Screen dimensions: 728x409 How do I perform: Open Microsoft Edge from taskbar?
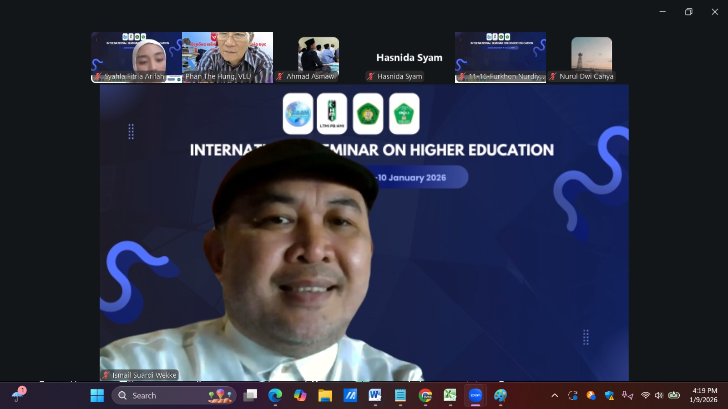(x=275, y=395)
